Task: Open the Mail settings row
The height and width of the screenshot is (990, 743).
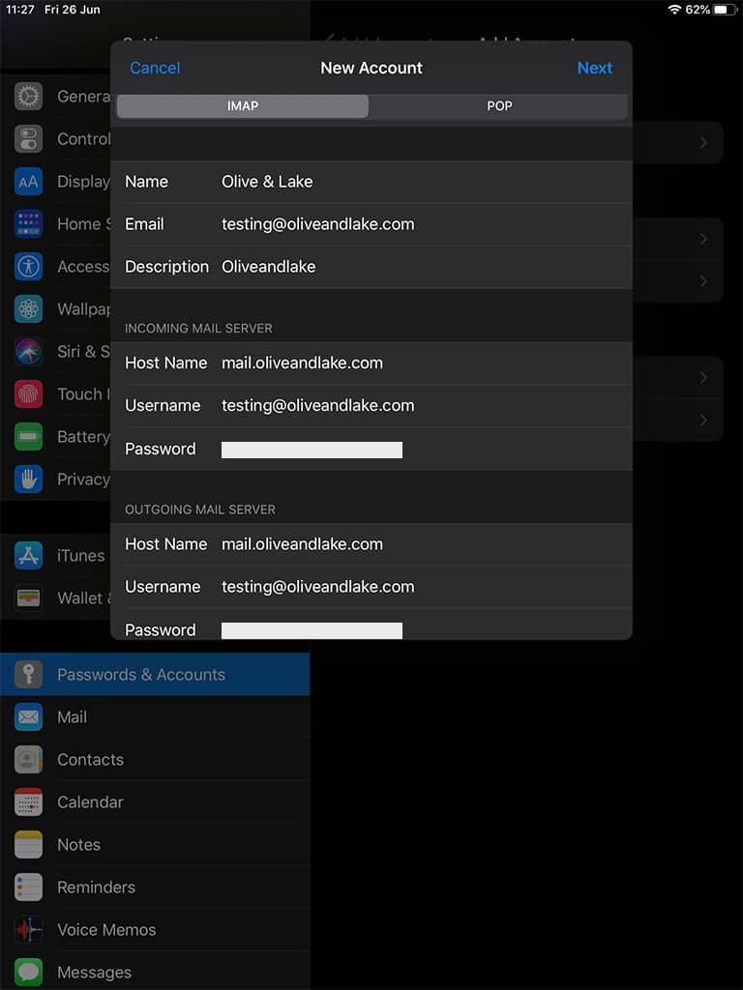Action: tap(155, 717)
